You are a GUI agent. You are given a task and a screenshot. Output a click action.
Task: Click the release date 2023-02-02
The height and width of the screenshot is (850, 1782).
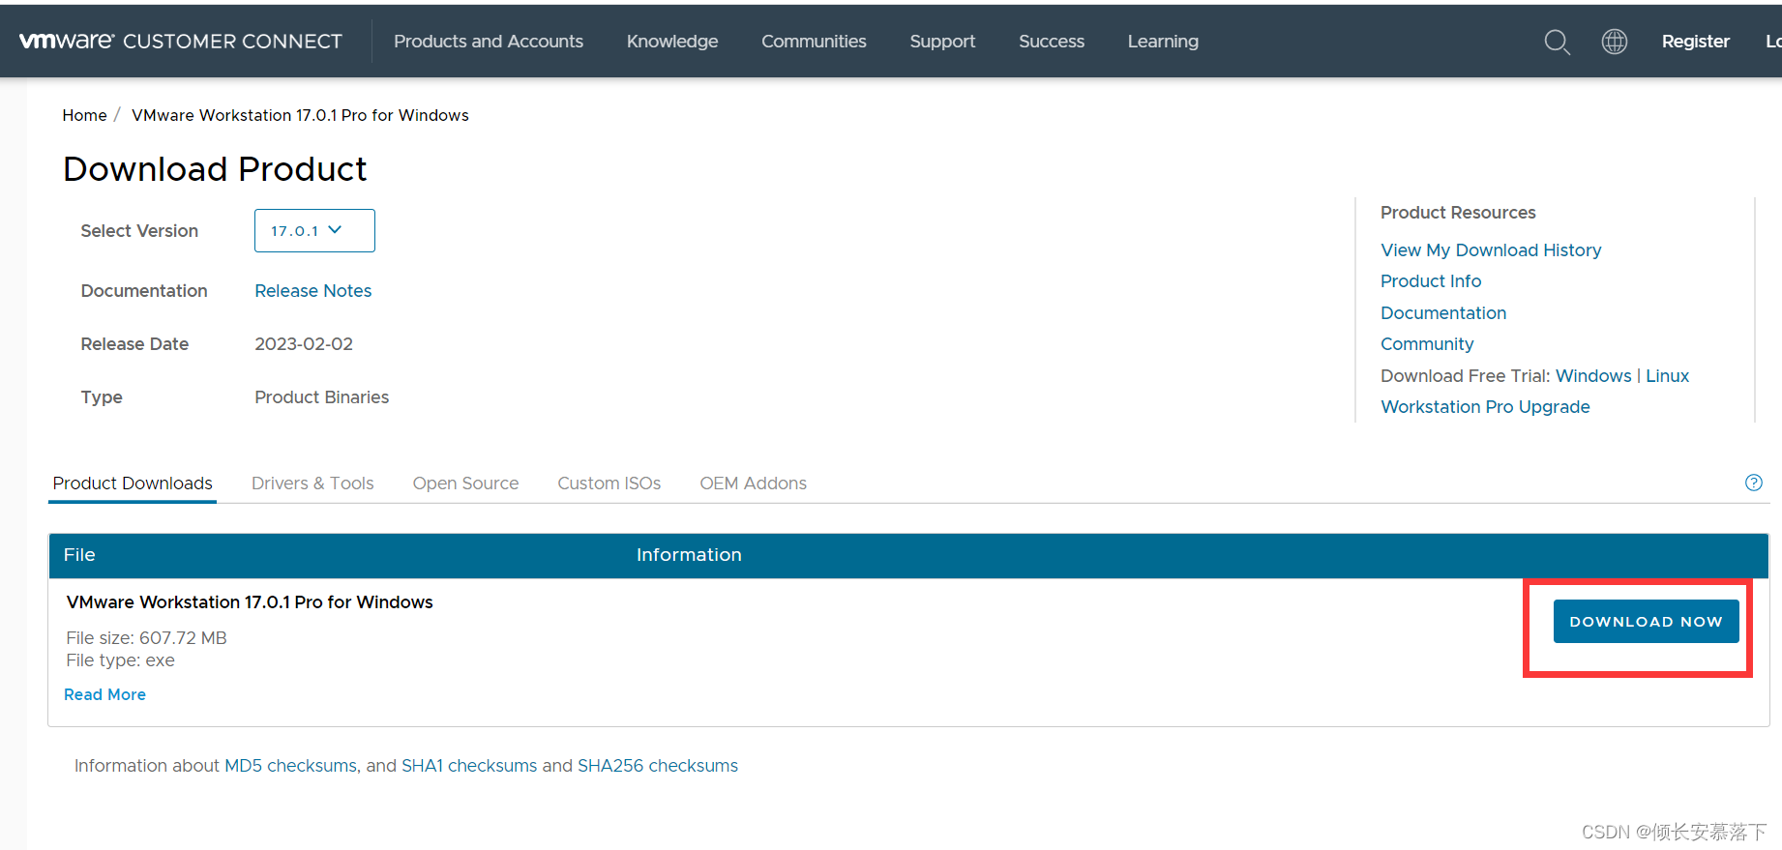304,344
